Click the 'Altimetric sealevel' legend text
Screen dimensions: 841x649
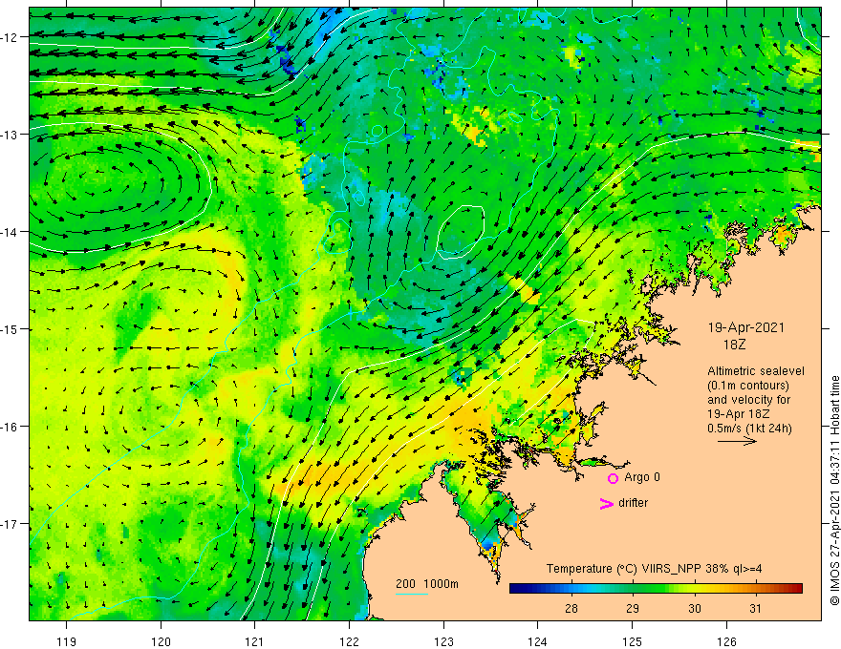pyautogui.click(x=756, y=371)
